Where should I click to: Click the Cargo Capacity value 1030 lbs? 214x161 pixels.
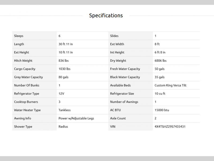pos(64,69)
